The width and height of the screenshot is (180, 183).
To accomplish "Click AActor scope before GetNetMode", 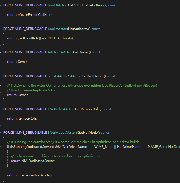I will [71, 133].
